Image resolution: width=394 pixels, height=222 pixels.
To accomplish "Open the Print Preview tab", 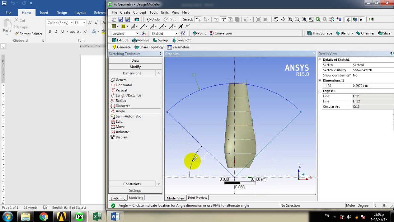I will 198,198.
